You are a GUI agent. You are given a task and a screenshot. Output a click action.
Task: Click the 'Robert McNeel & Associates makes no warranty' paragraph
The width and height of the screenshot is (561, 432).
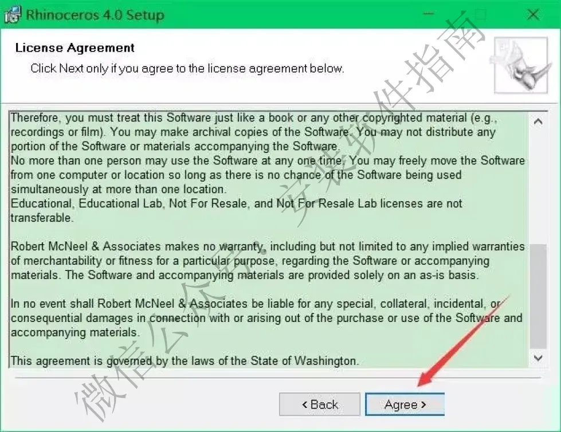click(268, 261)
